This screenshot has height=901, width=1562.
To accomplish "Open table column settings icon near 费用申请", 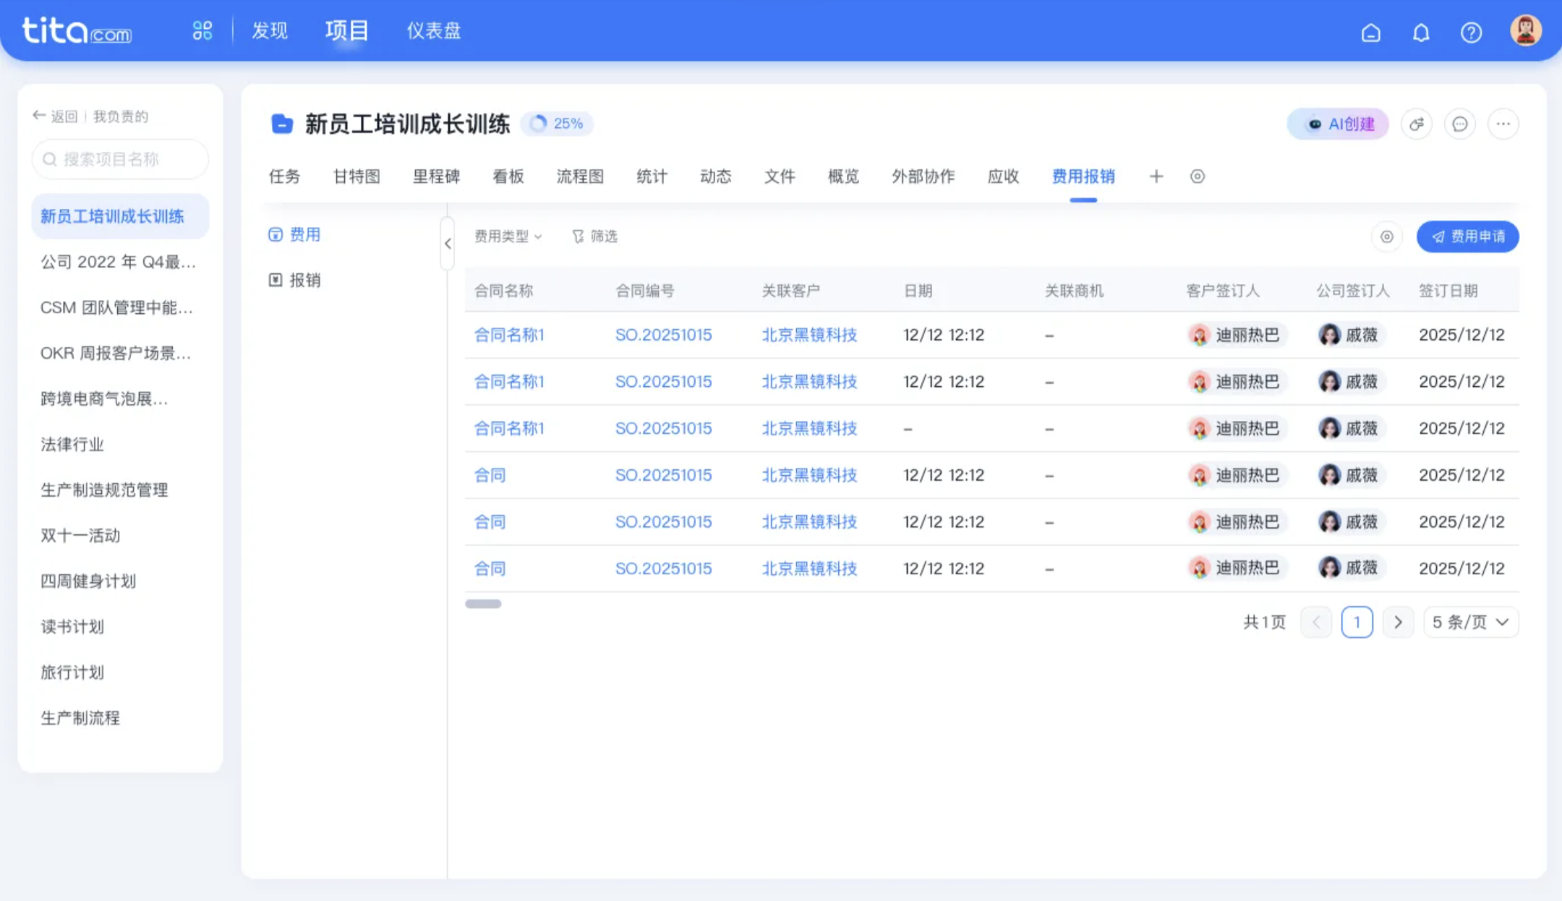I will [x=1387, y=236].
